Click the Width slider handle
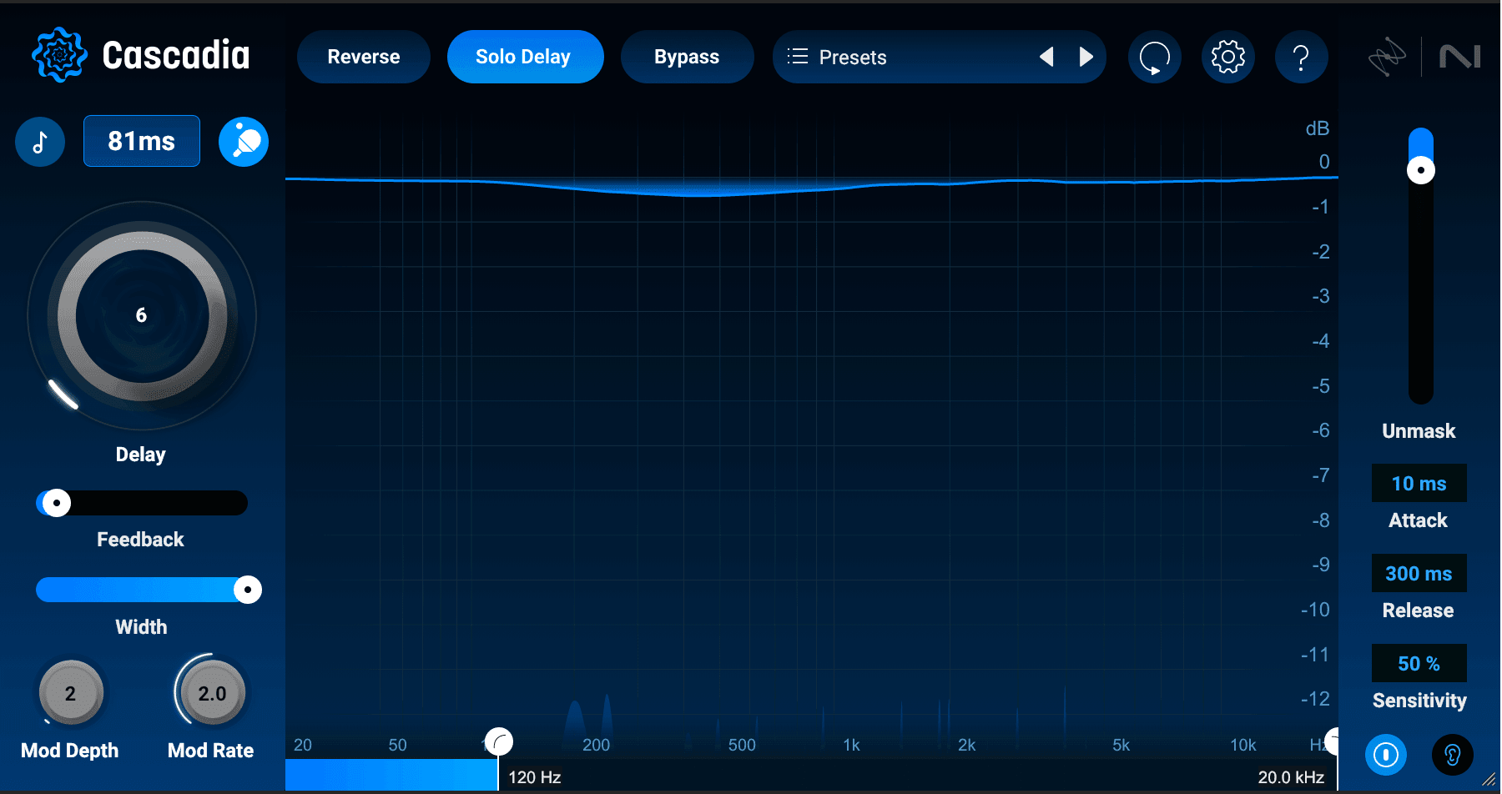 coord(248,590)
